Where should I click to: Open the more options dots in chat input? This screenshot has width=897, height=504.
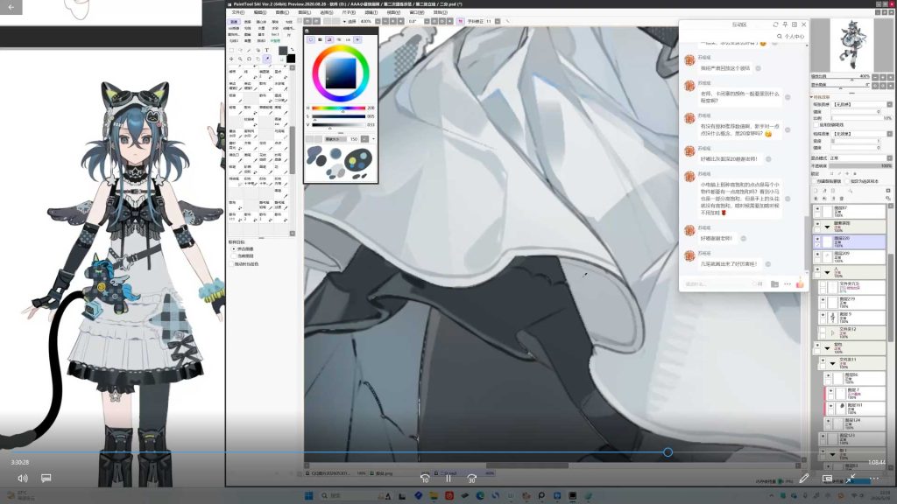[788, 284]
